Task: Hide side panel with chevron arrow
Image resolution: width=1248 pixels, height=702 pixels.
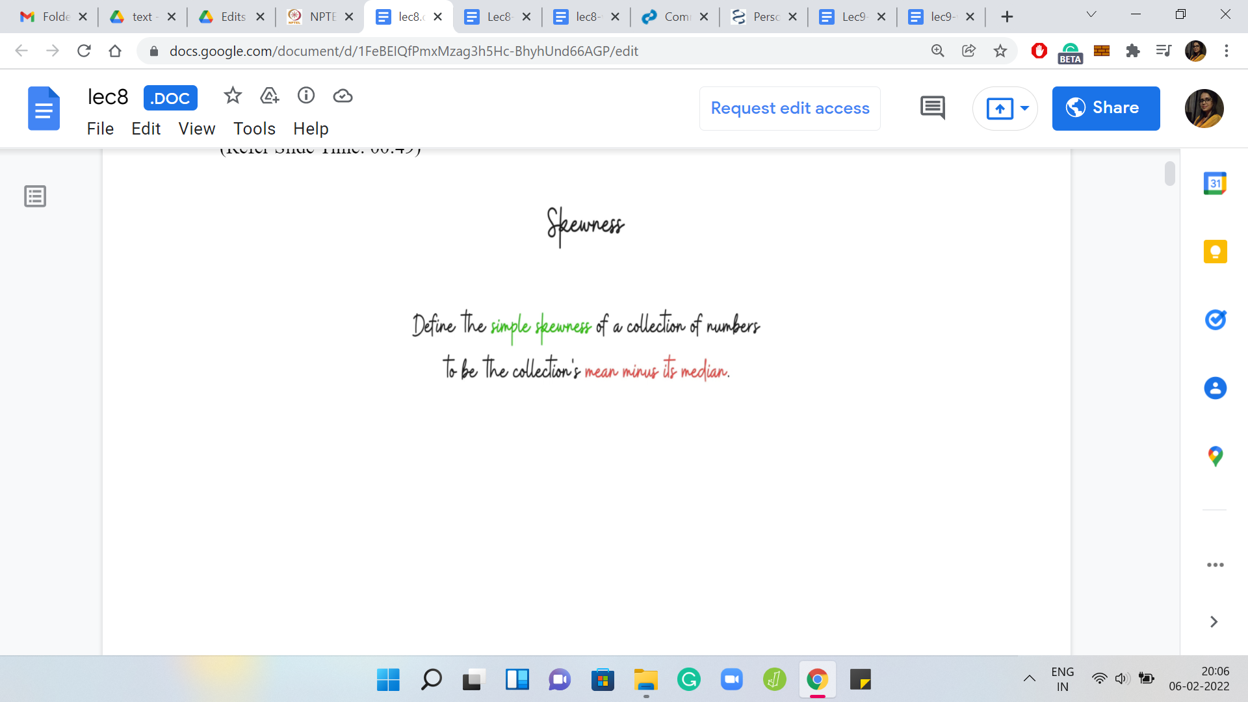Action: tap(1214, 621)
